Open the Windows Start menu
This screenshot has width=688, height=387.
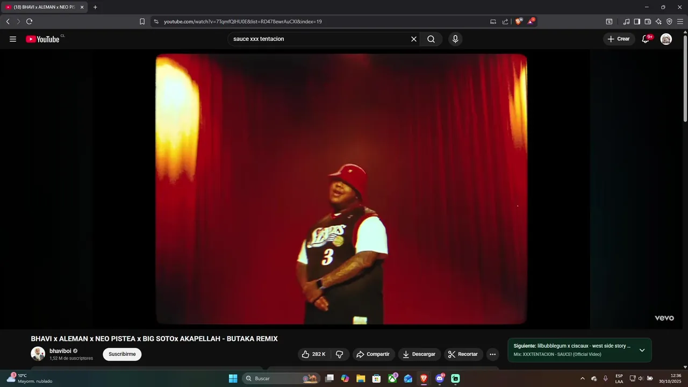pyautogui.click(x=233, y=378)
